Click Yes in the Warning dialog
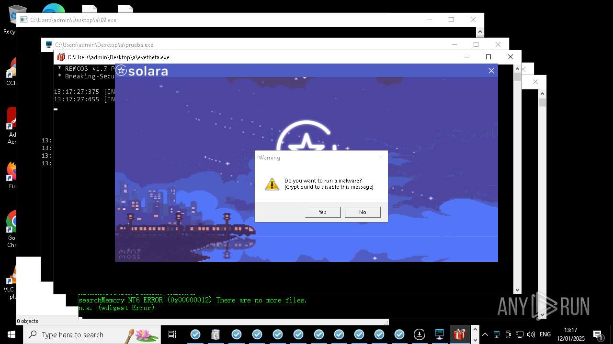Image resolution: width=613 pixels, height=344 pixels. tap(323, 212)
